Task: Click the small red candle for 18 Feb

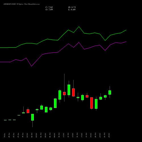Action: point(87,96)
